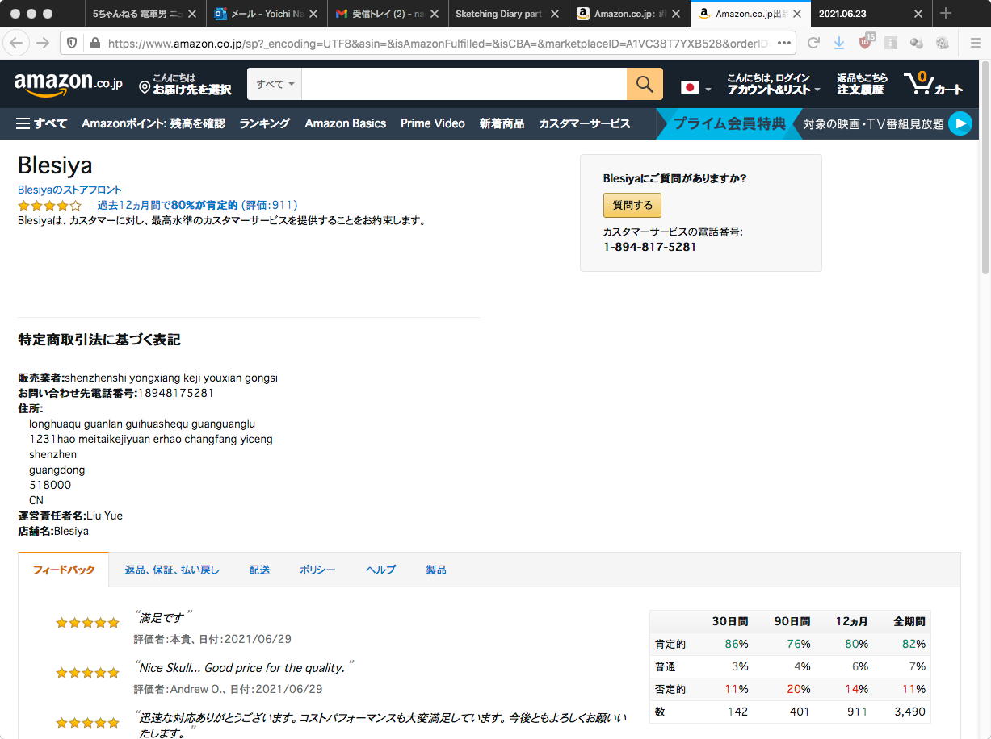This screenshot has width=991, height=739.
Task: Open 新着商品 in the nav bar
Action: 502,123
